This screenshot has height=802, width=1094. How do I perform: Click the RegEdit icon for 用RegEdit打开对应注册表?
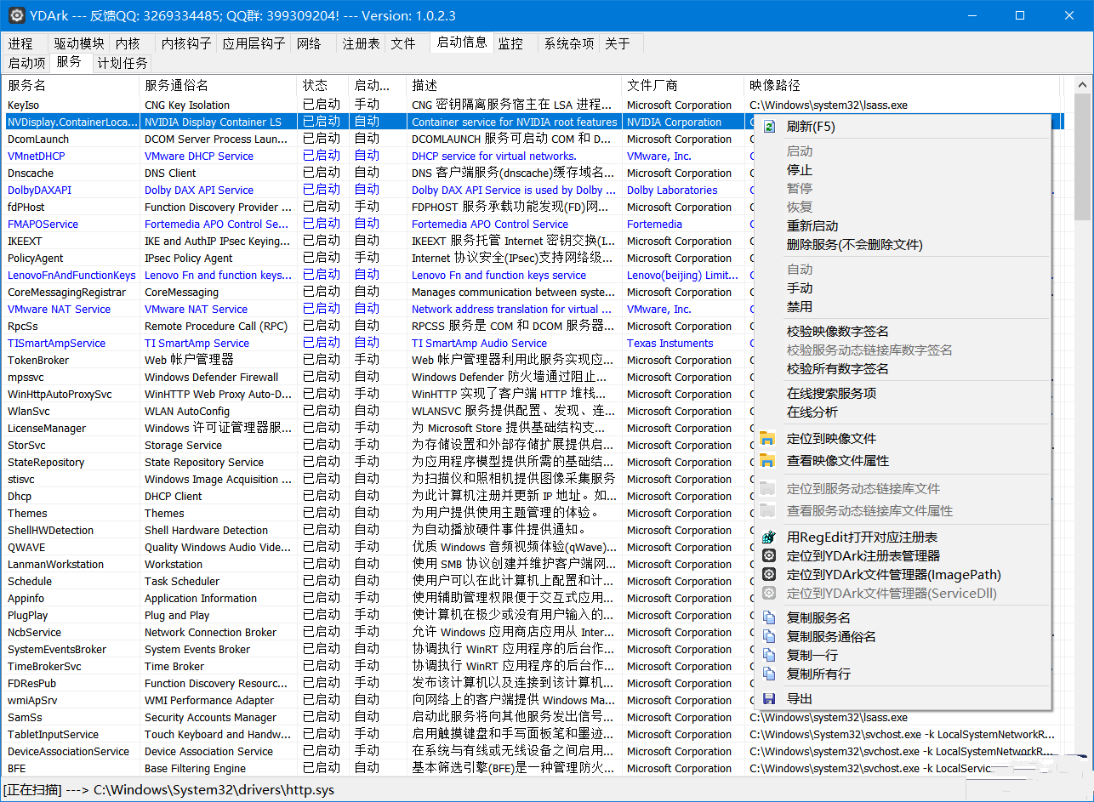coord(768,538)
